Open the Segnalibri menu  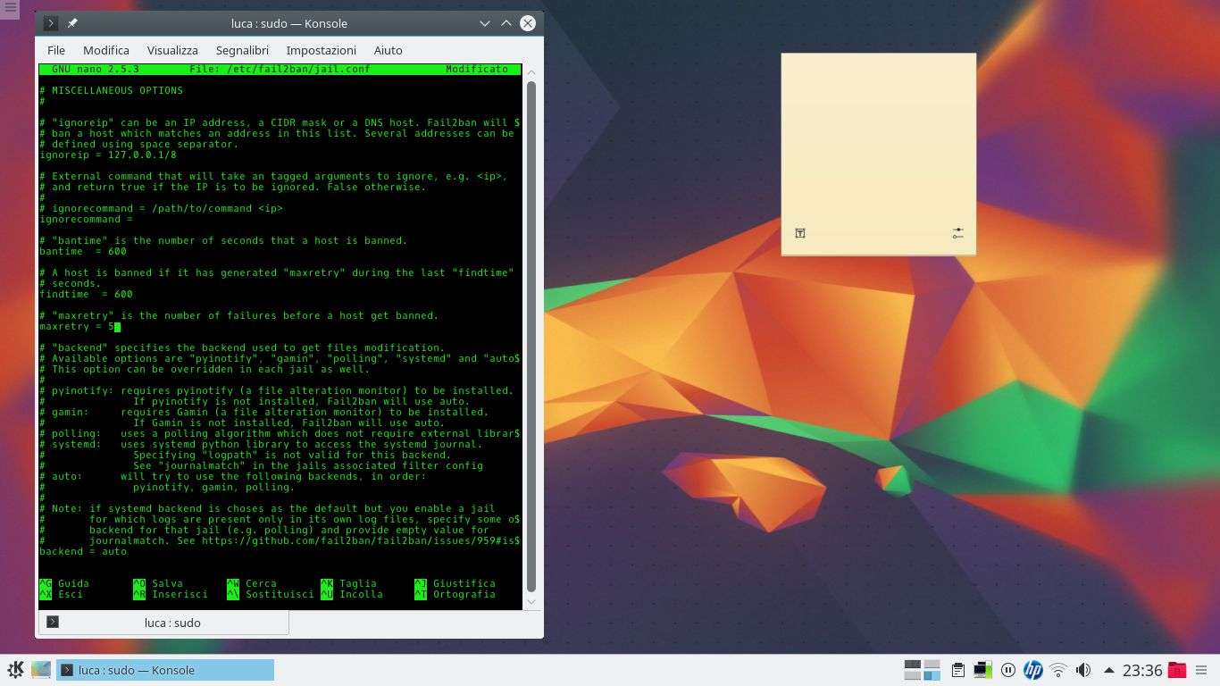[x=242, y=50]
